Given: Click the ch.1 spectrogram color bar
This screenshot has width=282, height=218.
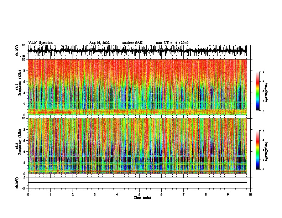Looking at the screenshot, I should [258, 91].
